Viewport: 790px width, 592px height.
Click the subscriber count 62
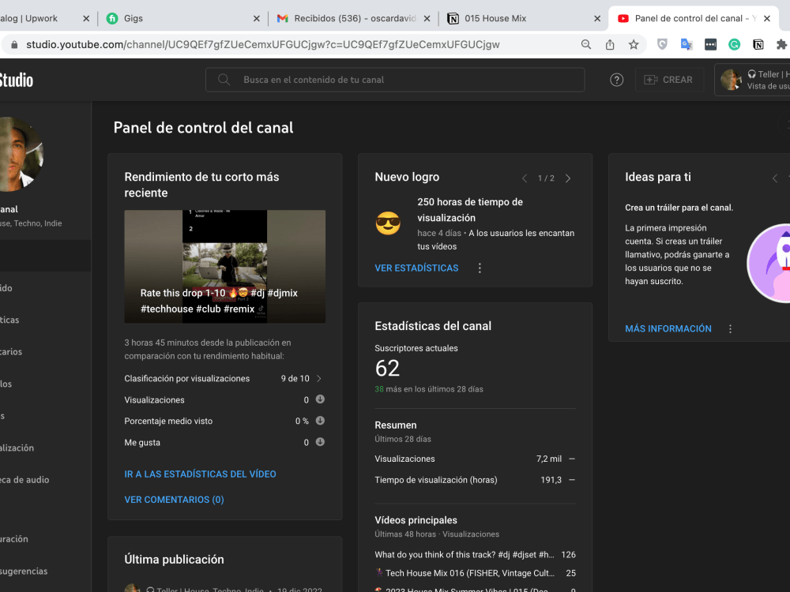(x=387, y=369)
